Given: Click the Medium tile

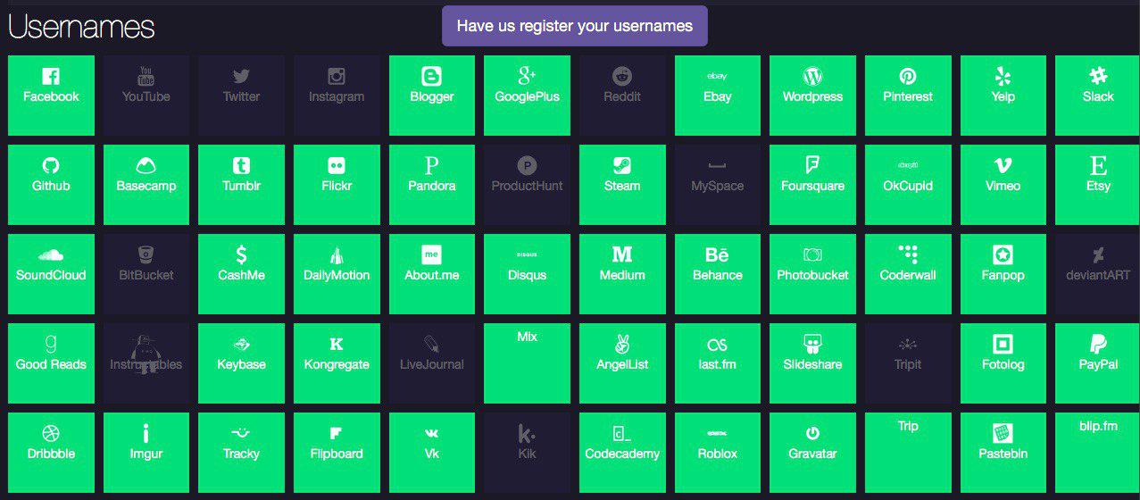Looking at the screenshot, I should (x=622, y=274).
